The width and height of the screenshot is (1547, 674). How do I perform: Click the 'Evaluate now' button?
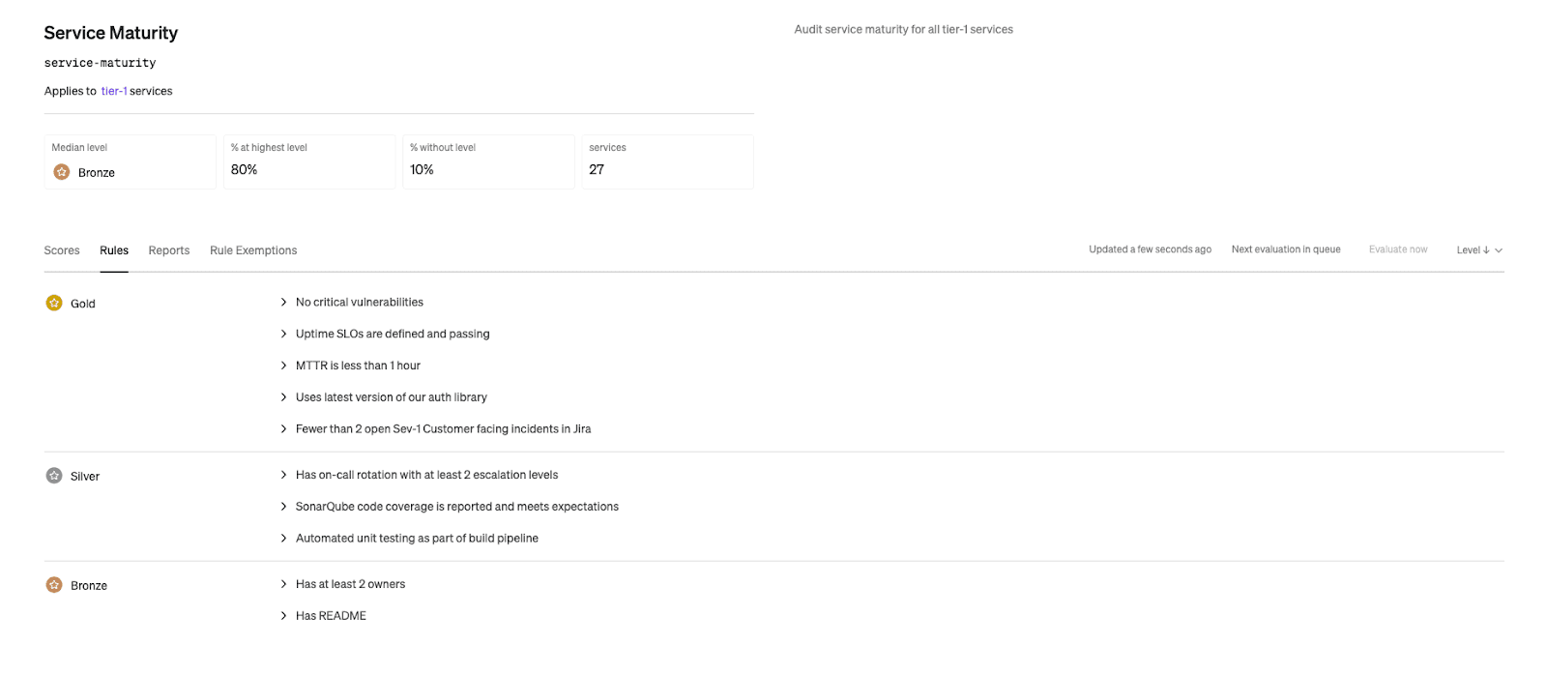1397,249
